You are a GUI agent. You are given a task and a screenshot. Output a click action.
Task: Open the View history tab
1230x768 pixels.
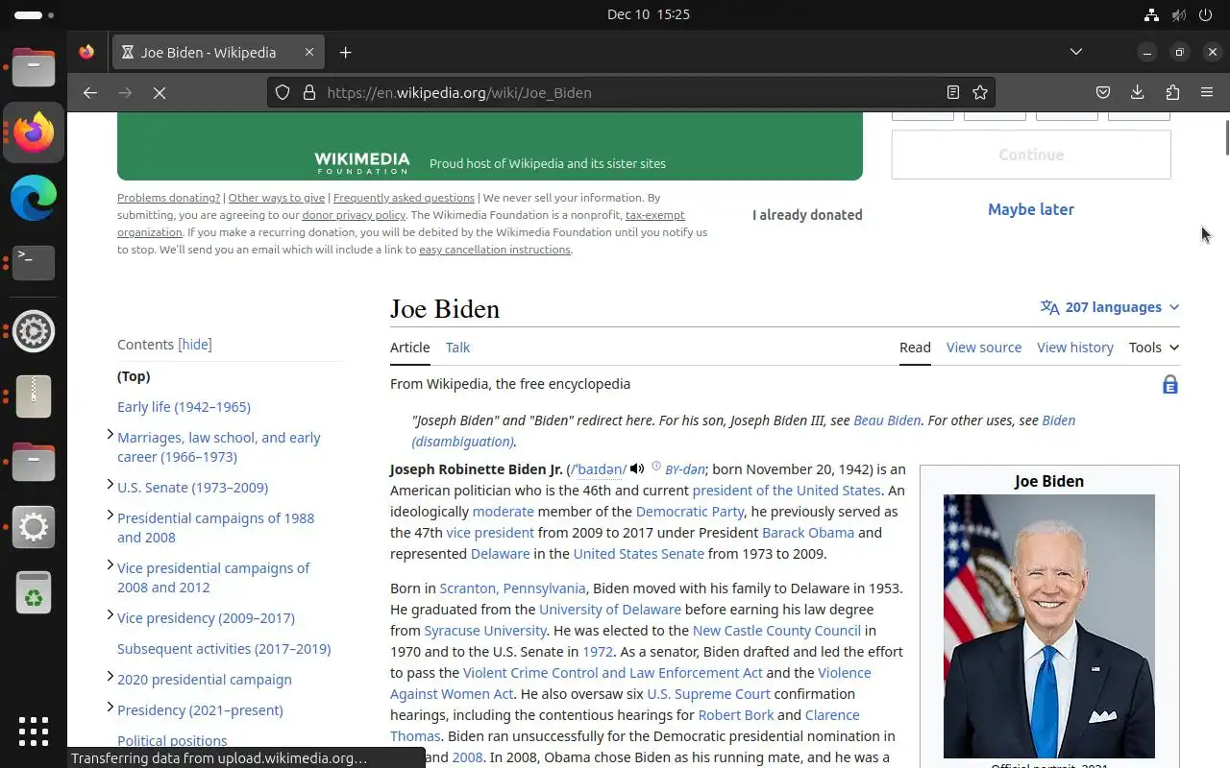[x=1075, y=348]
